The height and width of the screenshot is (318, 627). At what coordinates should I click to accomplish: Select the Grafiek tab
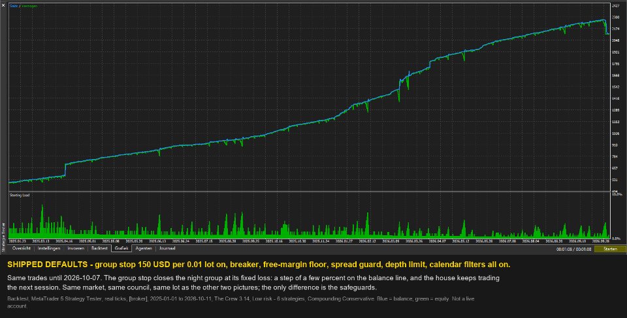point(121,248)
